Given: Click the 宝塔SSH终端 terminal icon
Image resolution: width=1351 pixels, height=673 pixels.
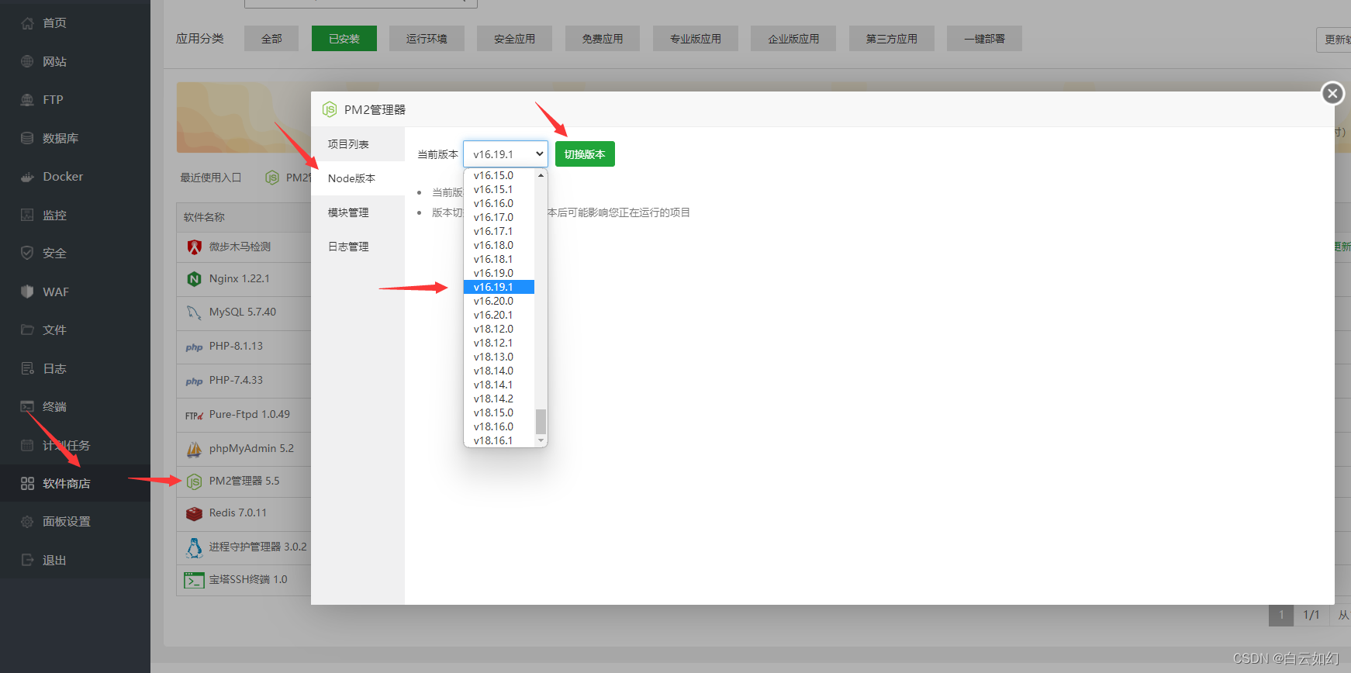Looking at the screenshot, I should 194,580.
